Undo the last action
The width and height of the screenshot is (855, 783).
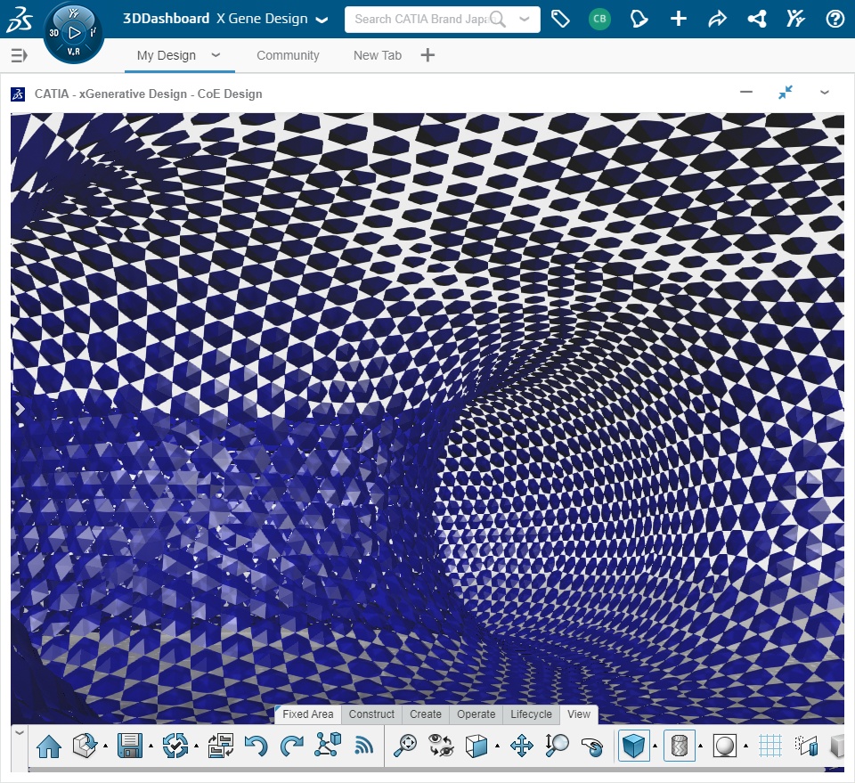(x=256, y=746)
